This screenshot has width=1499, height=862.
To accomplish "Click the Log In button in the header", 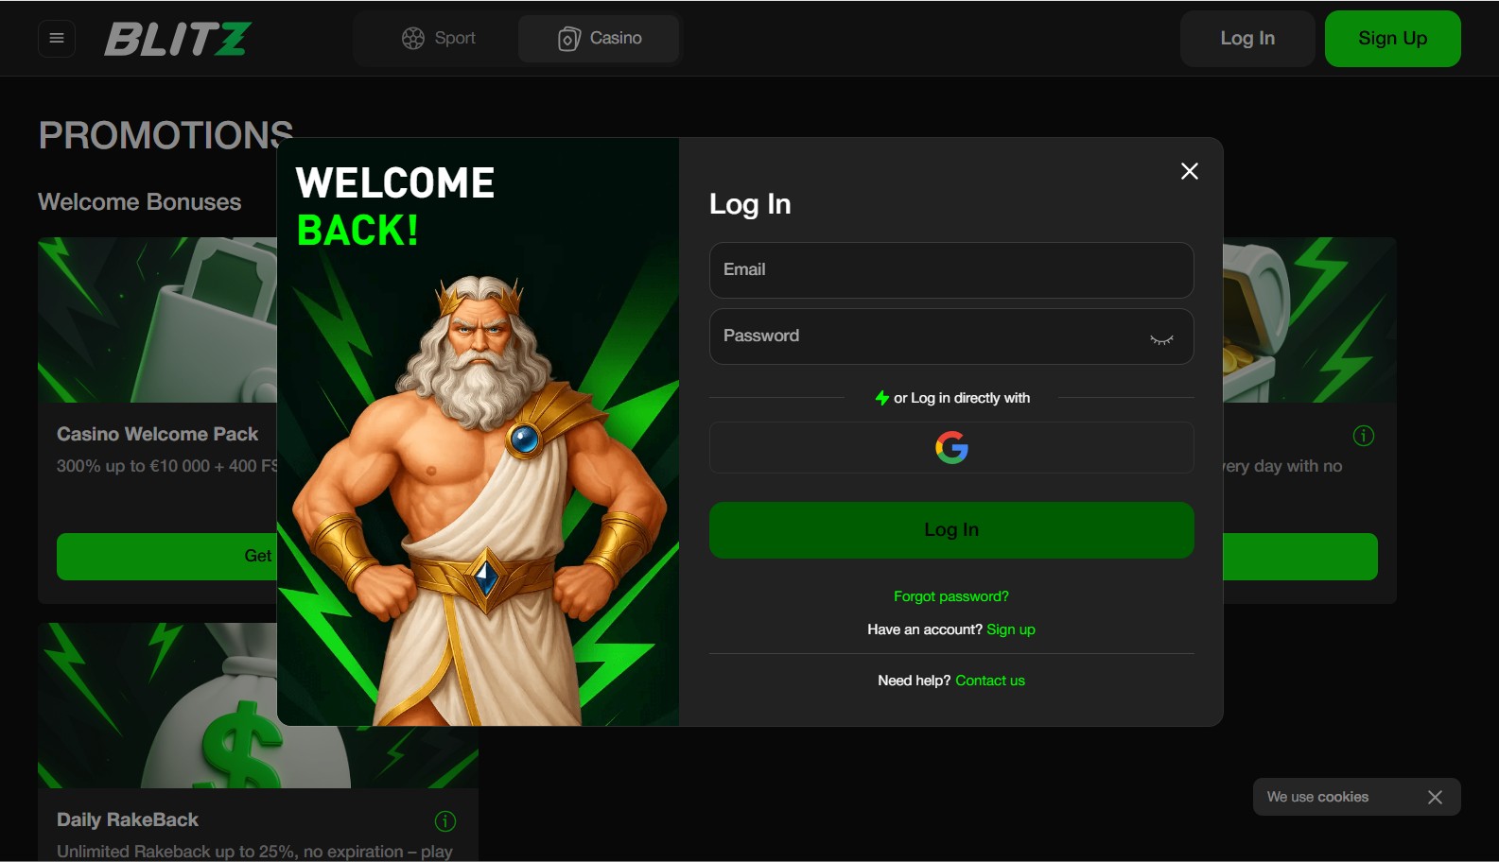I will (1247, 39).
